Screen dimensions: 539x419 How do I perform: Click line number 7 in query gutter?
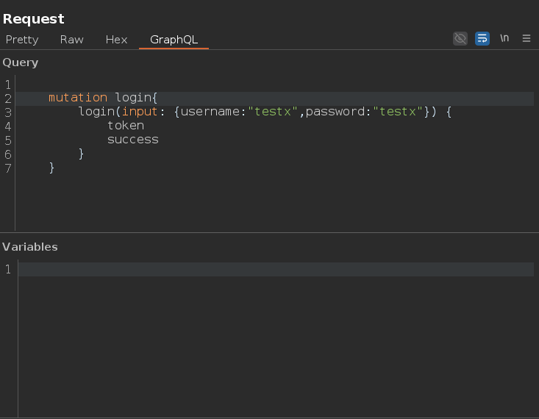click(8, 168)
